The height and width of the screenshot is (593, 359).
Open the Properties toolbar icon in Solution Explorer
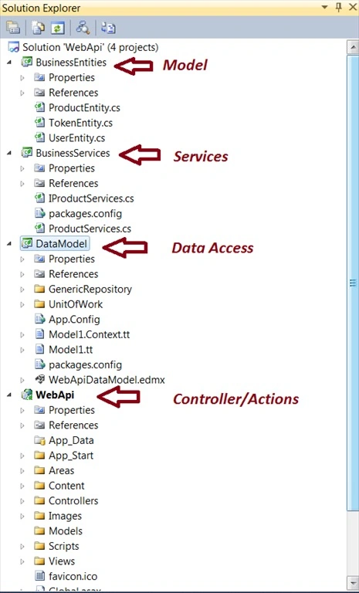point(13,28)
